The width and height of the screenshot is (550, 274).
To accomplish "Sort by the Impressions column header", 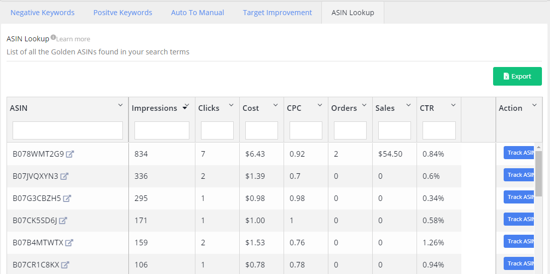I will (154, 108).
